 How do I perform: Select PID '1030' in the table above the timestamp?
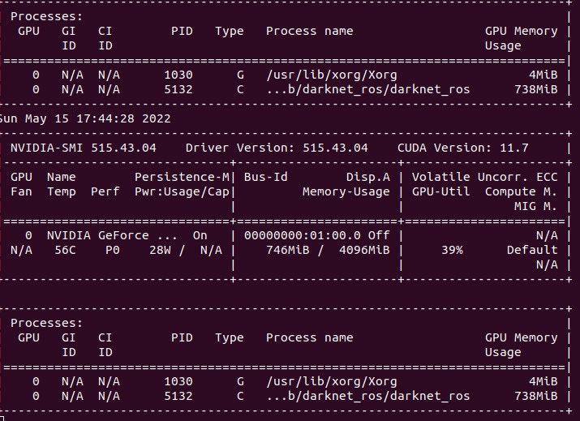(x=178, y=75)
